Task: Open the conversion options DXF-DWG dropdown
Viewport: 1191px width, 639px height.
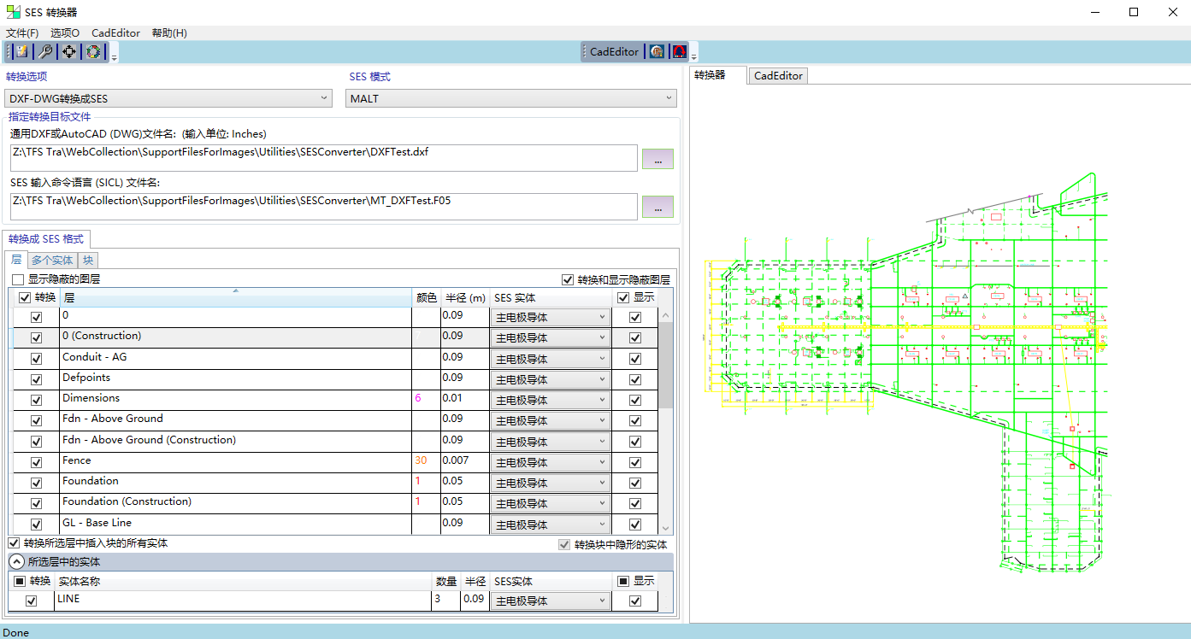Action: pos(168,99)
